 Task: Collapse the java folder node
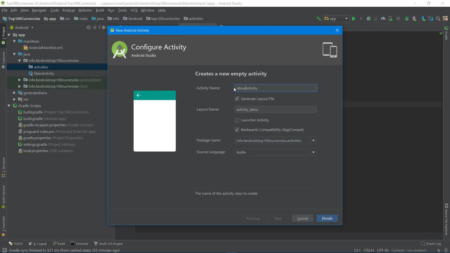14,54
